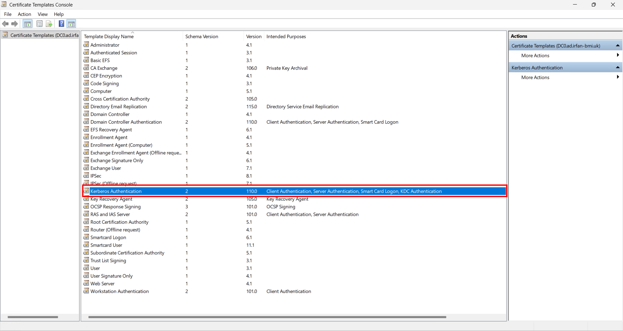Collapse the Kerberos Authentication actions section
The image size is (623, 331).
pos(617,67)
